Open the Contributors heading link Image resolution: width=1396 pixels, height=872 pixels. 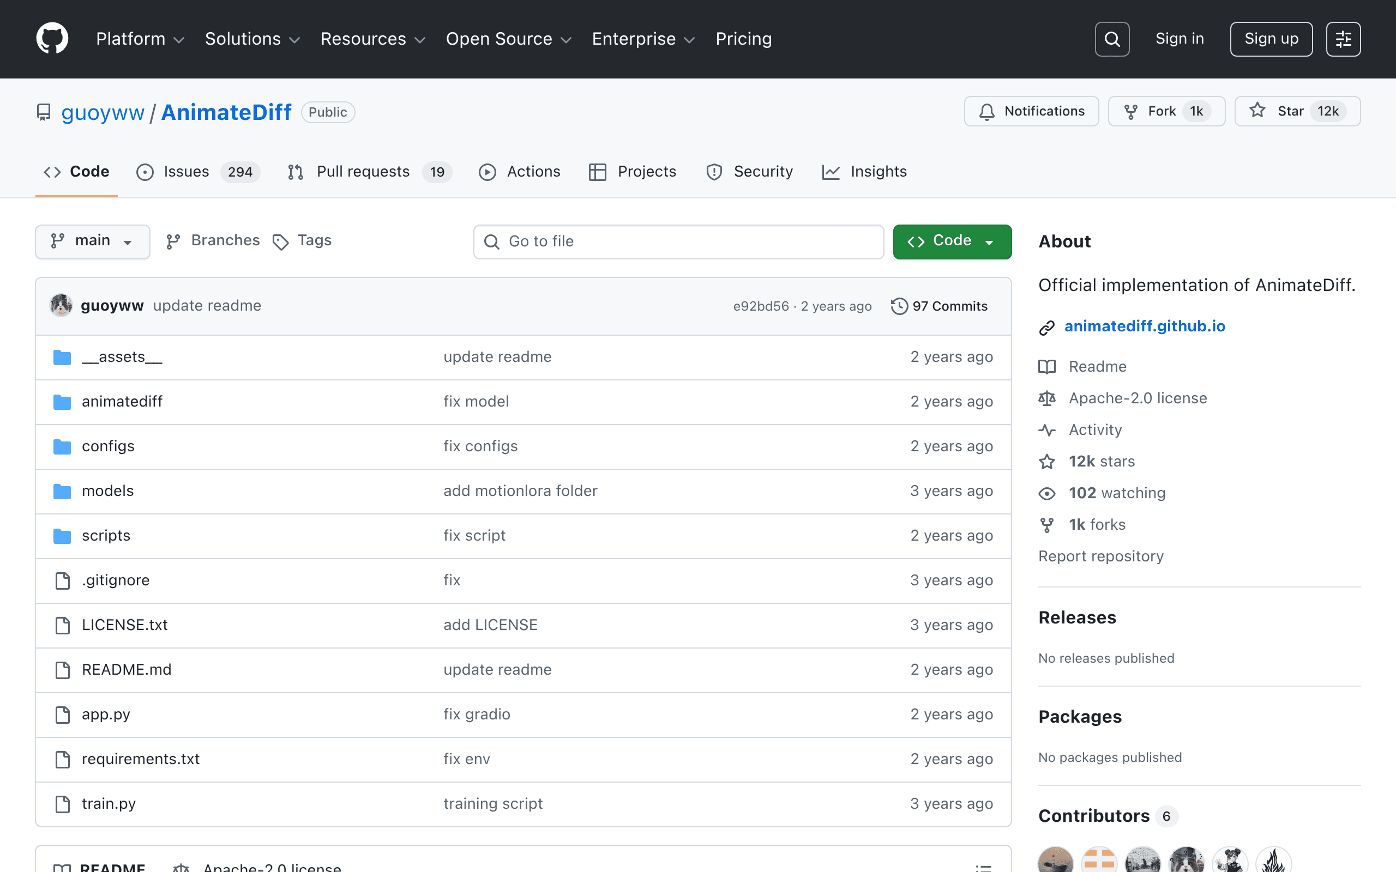pyautogui.click(x=1094, y=816)
